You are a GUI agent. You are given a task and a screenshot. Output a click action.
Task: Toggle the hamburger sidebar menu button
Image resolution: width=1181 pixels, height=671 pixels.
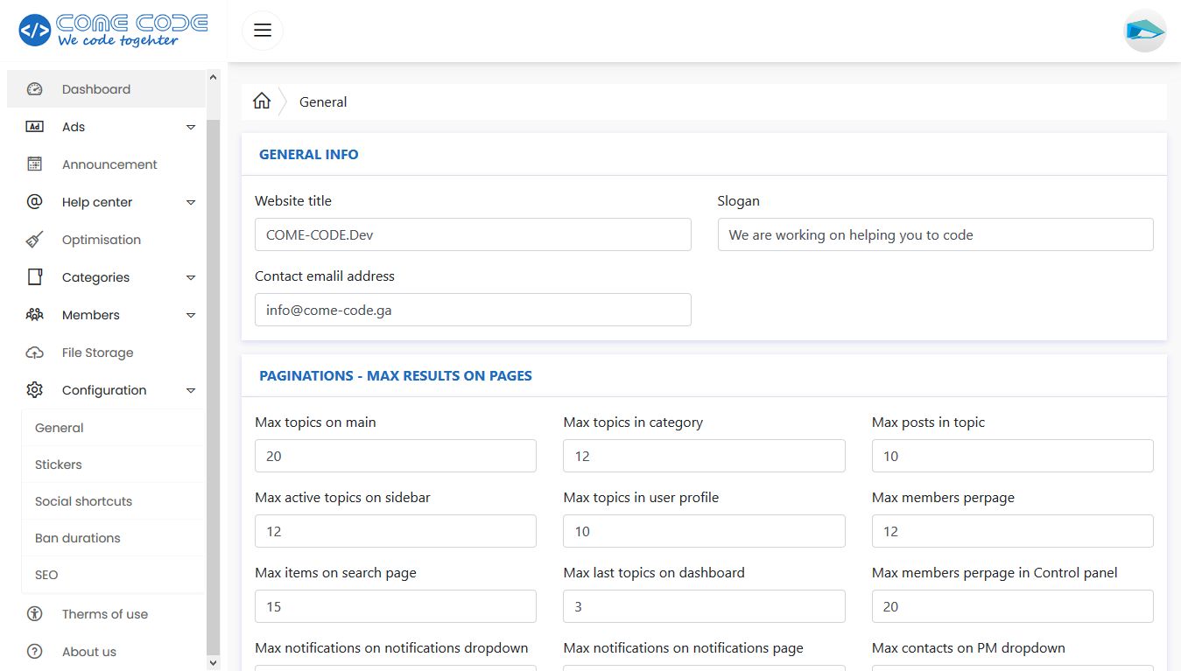pos(263,31)
